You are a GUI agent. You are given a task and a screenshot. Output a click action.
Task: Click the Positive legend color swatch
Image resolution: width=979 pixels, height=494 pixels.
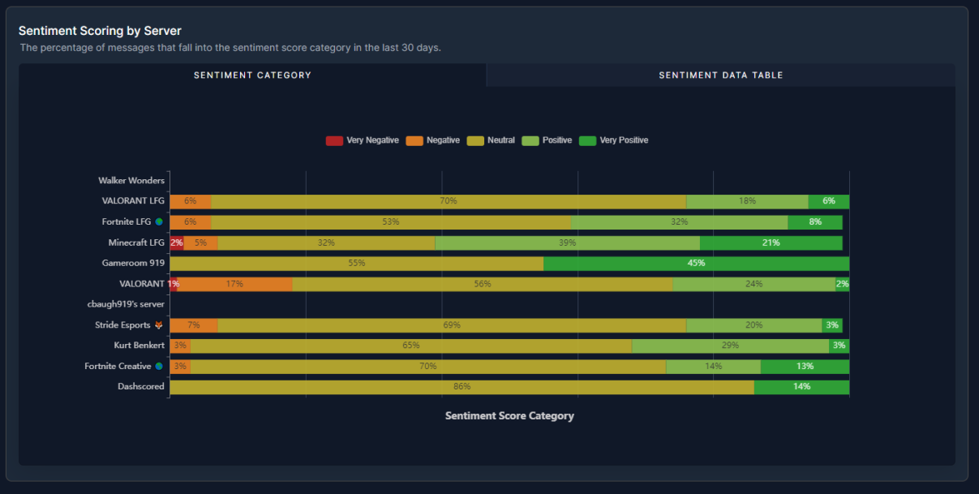coord(530,140)
